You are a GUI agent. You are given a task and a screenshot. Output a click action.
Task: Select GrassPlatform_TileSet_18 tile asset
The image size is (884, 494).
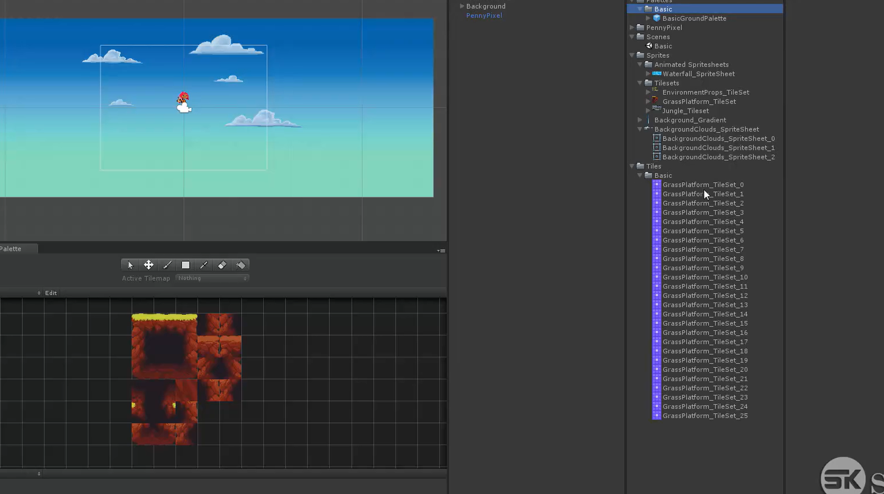[x=705, y=351]
